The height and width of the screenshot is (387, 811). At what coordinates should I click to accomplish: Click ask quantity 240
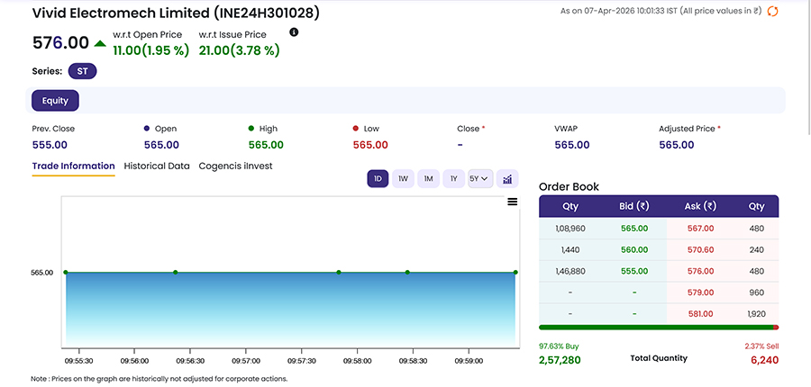pos(756,249)
